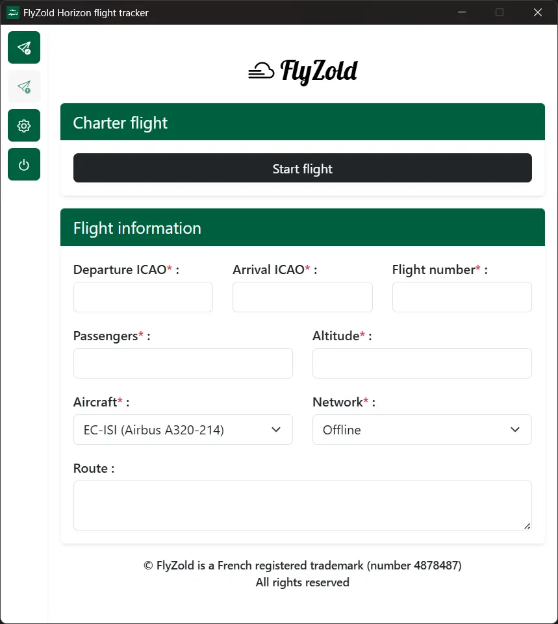The image size is (558, 624).
Task: Click the Flight information section header
Action: (302, 227)
